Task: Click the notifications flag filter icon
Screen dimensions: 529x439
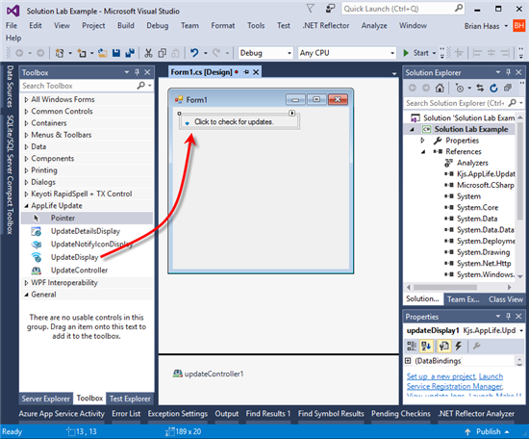Action: [x=311, y=9]
